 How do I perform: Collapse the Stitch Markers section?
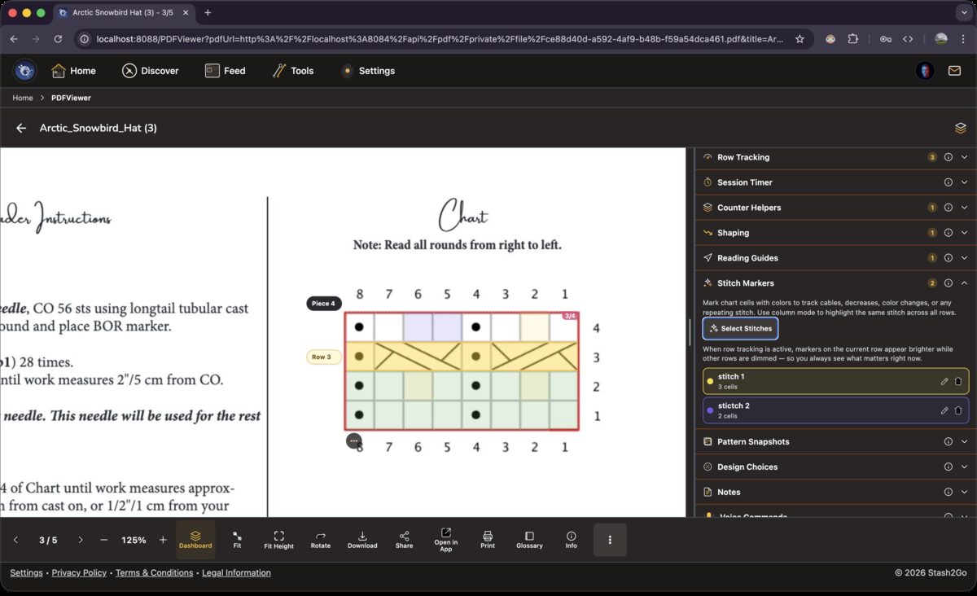click(x=964, y=283)
